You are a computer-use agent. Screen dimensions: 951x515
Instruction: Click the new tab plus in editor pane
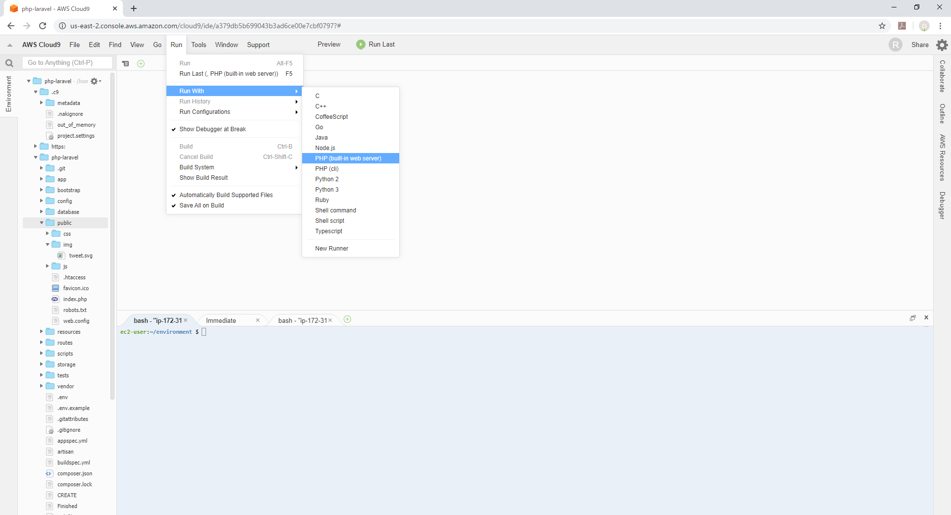click(x=141, y=63)
